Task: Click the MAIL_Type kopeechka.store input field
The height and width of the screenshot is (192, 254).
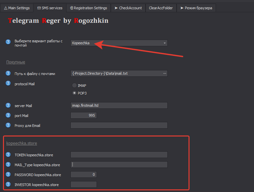Action: point(119,165)
